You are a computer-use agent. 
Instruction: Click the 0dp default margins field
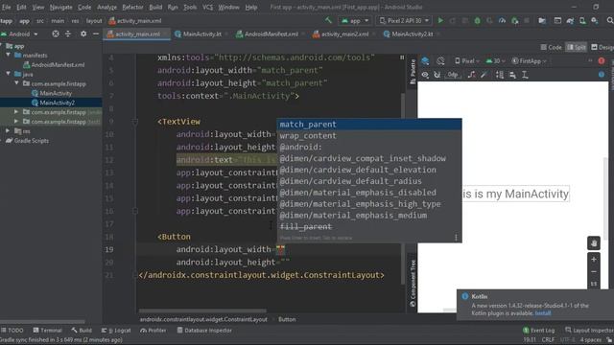tap(453, 75)
